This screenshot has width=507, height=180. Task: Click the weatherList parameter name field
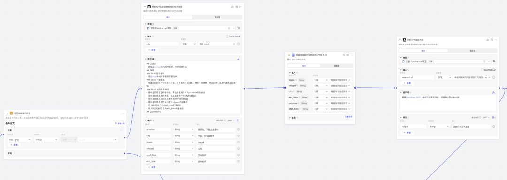[x=417, y=77]
